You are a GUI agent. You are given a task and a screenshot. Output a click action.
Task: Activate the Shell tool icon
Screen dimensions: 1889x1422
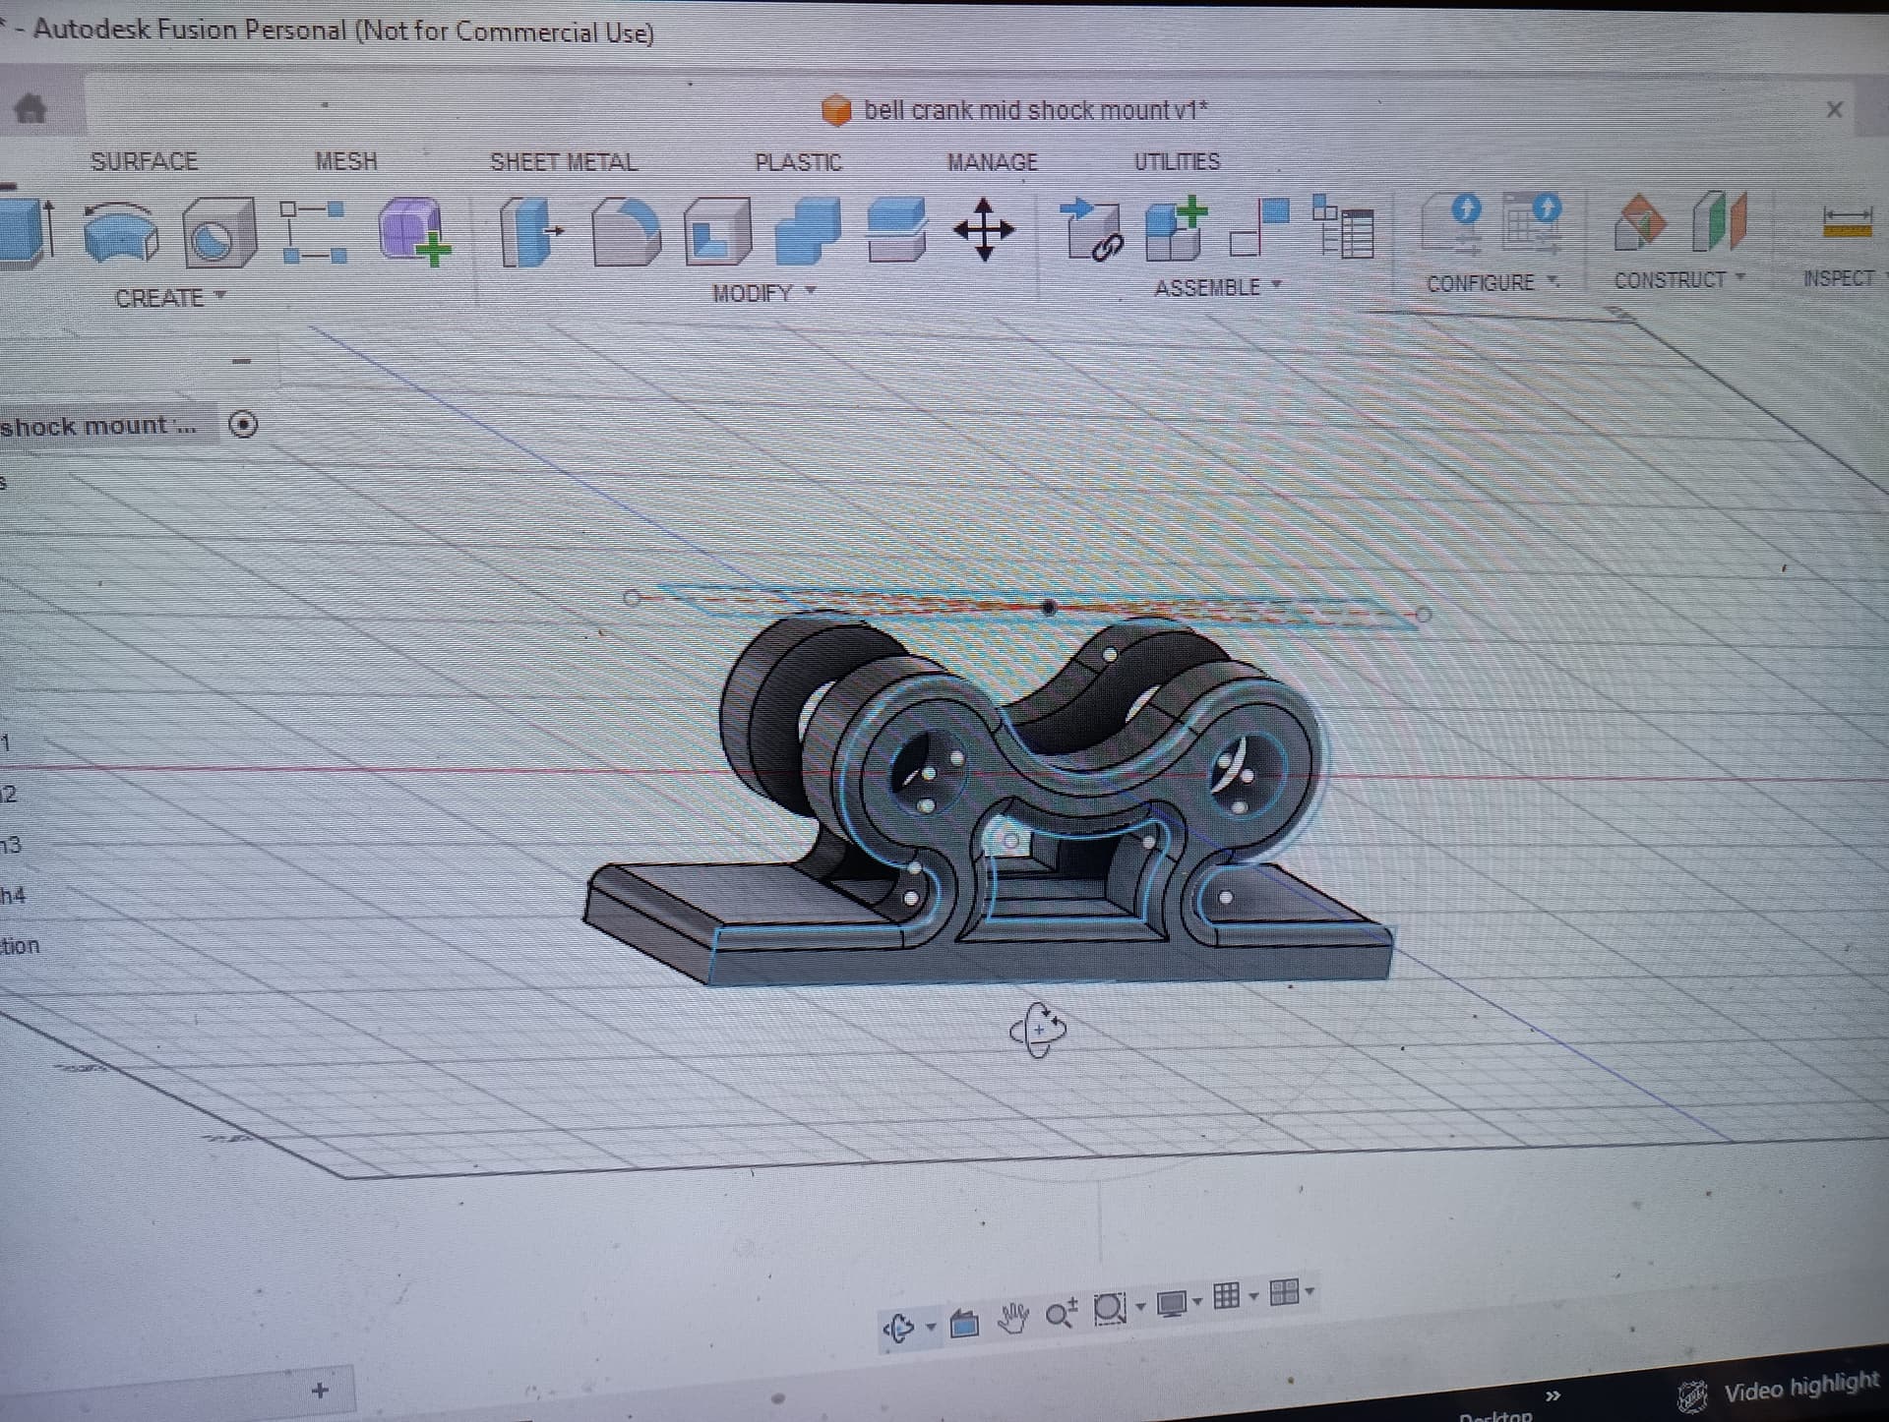pos(717,232)
